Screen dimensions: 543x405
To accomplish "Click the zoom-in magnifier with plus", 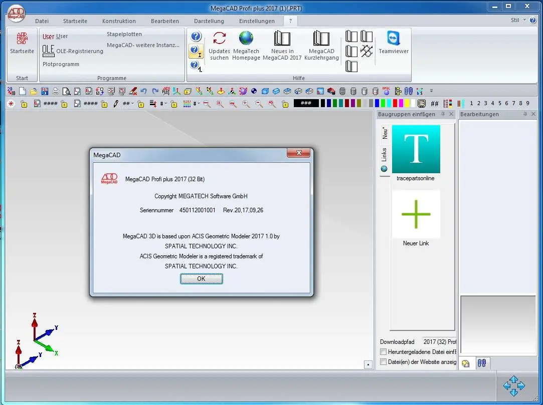I will [246, 104].
